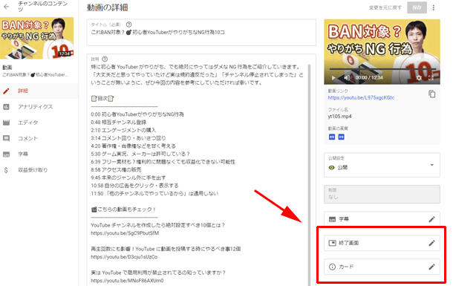Open the youtu.be/L975xgcKGtc video link
Viewport: 453px width, 286px height.
coord(361,97)
